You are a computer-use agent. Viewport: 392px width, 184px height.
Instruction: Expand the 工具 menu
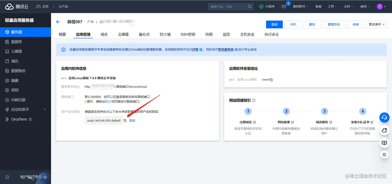coord(332,6)
